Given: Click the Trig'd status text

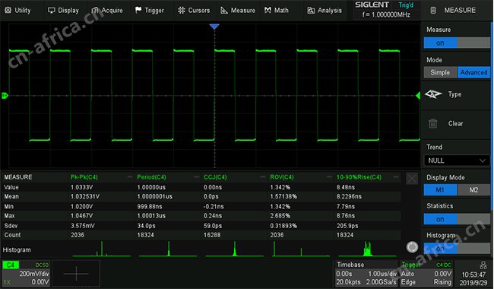Looking at the screenshot, I should [x=406, y=5].
